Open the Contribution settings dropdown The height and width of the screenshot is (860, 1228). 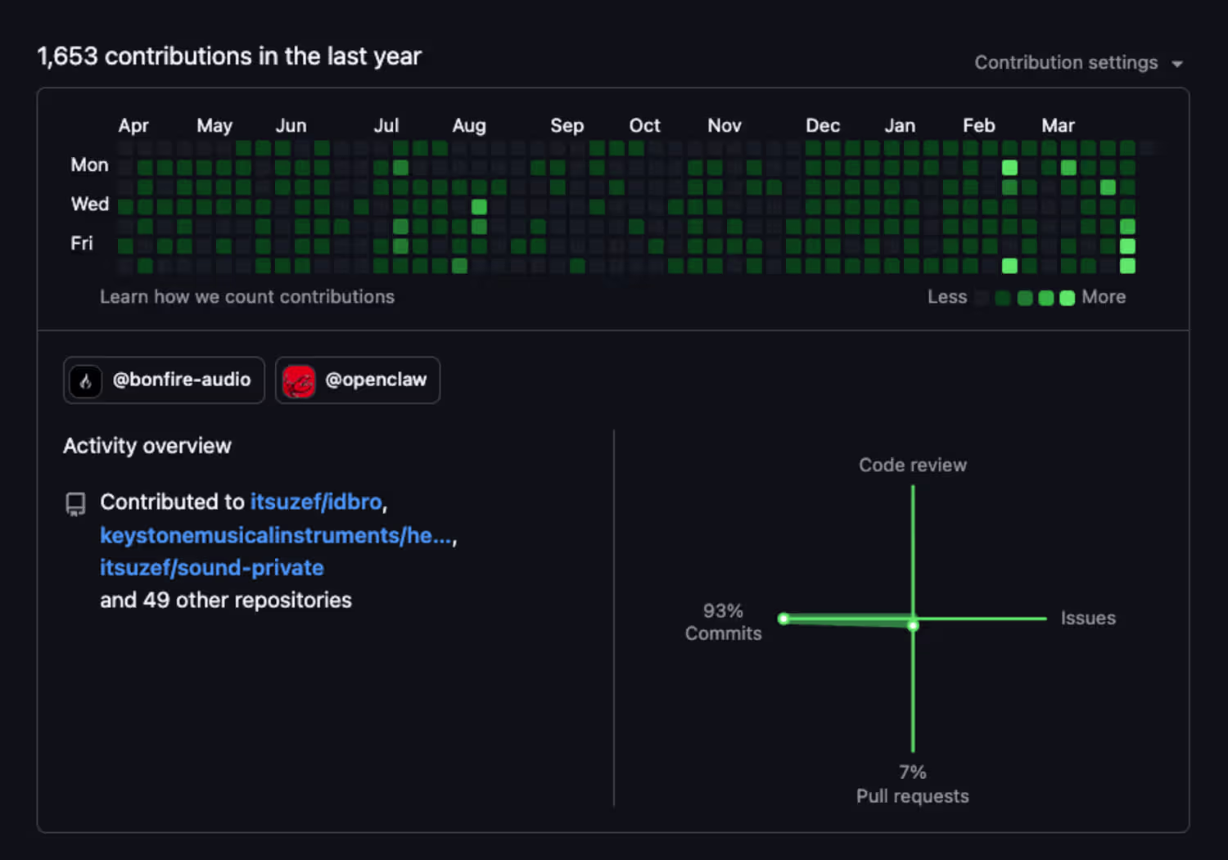click(x=1066, y=63)
